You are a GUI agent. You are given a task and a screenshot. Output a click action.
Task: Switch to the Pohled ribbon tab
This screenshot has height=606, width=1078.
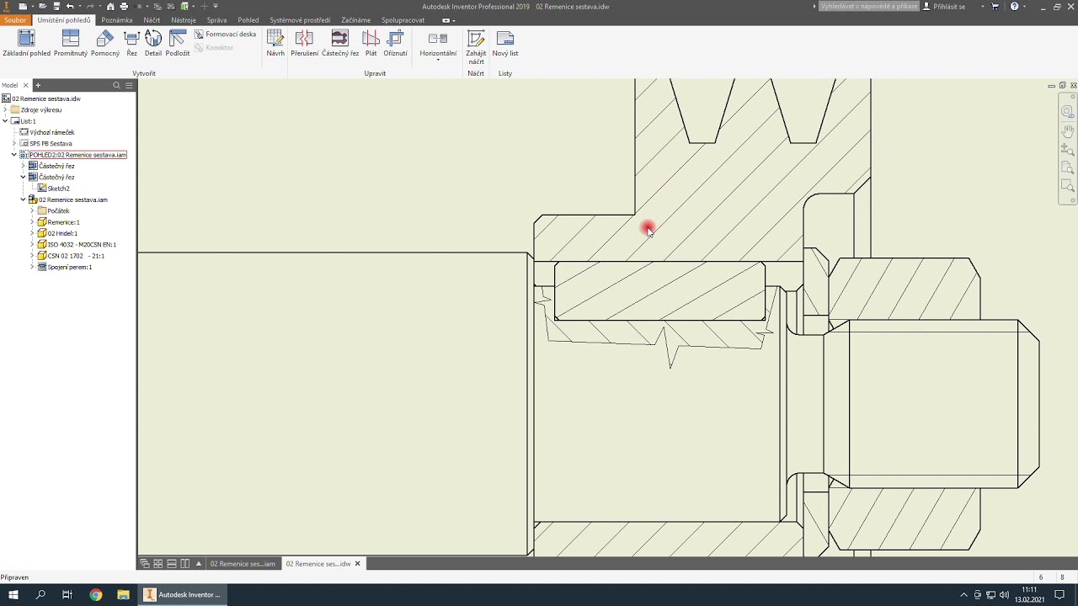point(248,20)
